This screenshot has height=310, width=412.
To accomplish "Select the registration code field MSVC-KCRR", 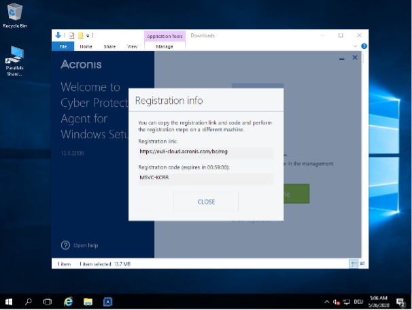I will pos(206,178).
